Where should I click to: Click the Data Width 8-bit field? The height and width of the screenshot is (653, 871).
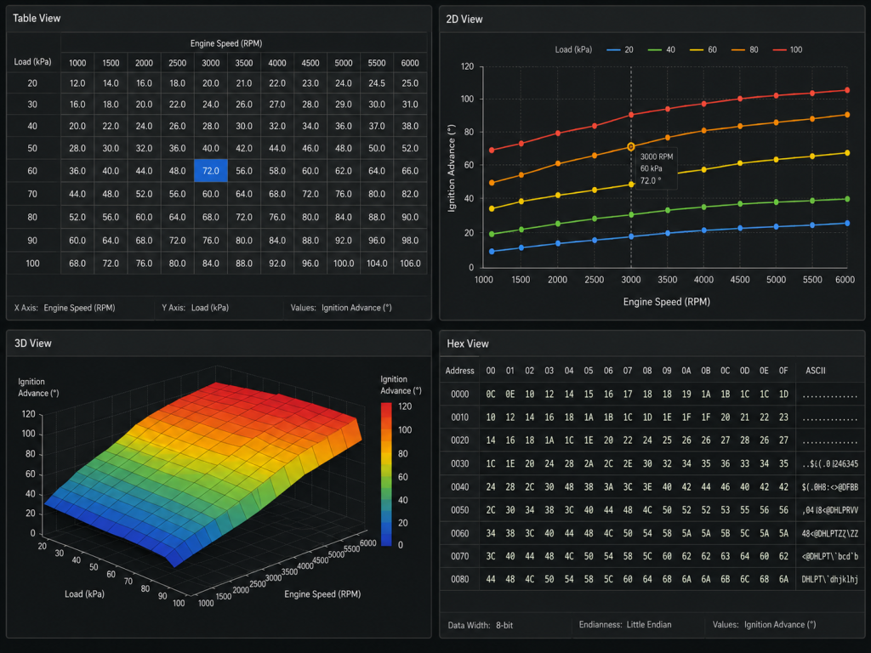[481, 625]
